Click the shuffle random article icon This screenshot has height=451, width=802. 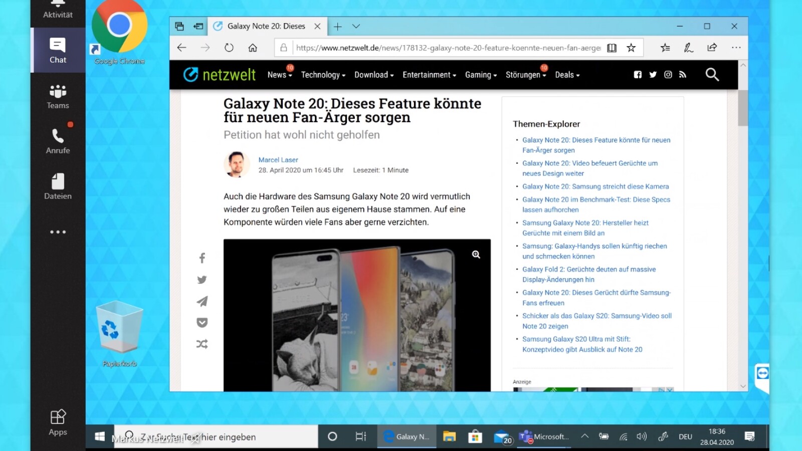pyautogui.click(x=202, y=344)
